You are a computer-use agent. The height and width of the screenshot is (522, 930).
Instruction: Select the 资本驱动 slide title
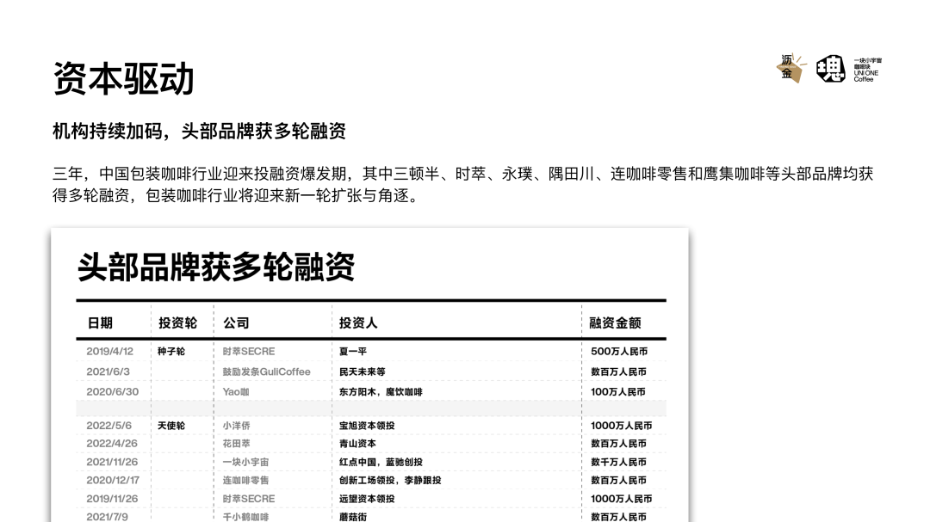coord(123,79)
